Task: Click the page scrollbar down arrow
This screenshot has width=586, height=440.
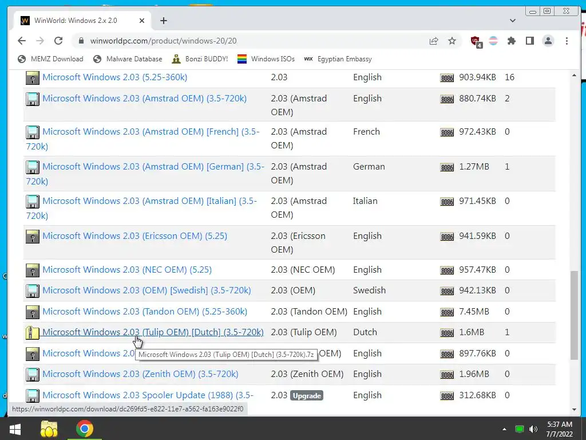Action: click(574, 409)
